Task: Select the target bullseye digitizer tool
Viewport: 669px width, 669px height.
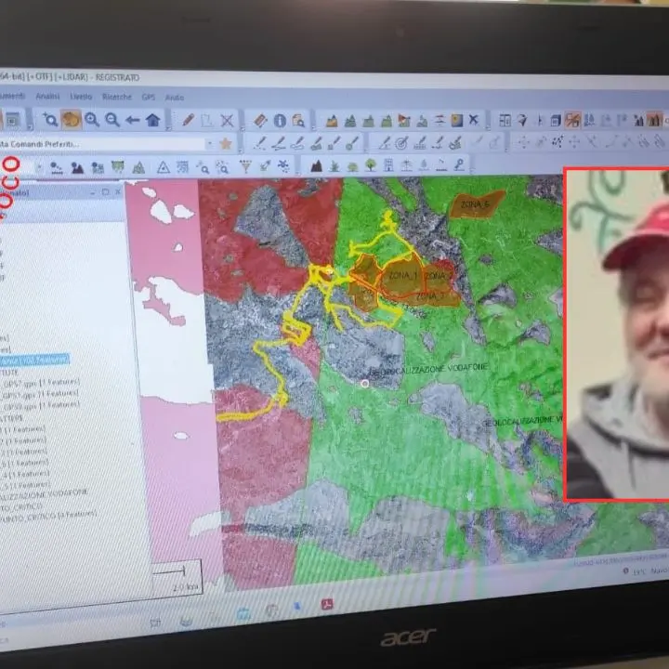Action: pos(401,143)
